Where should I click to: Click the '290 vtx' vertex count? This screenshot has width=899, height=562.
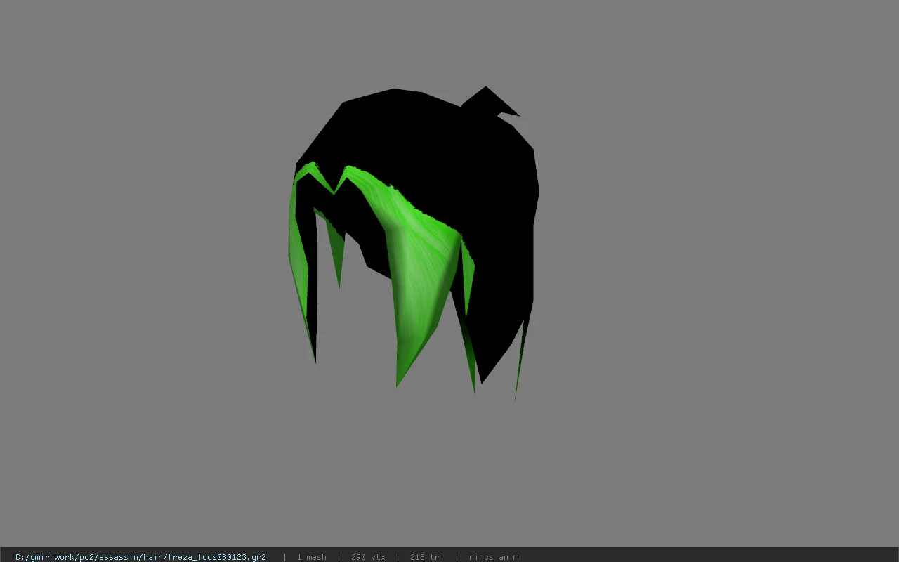click(368, 557)
